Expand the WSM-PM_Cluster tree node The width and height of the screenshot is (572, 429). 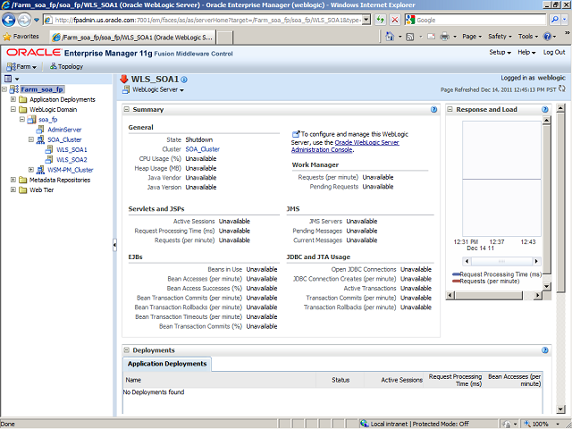pyautogui.click(x=31, y=169)
